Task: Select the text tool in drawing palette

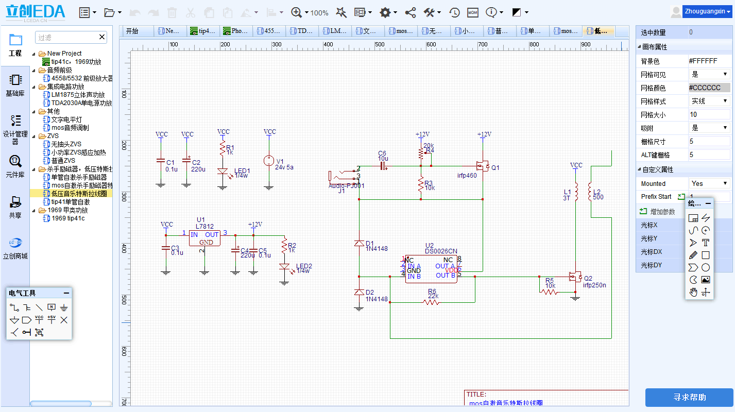Action: pos(706,243)
